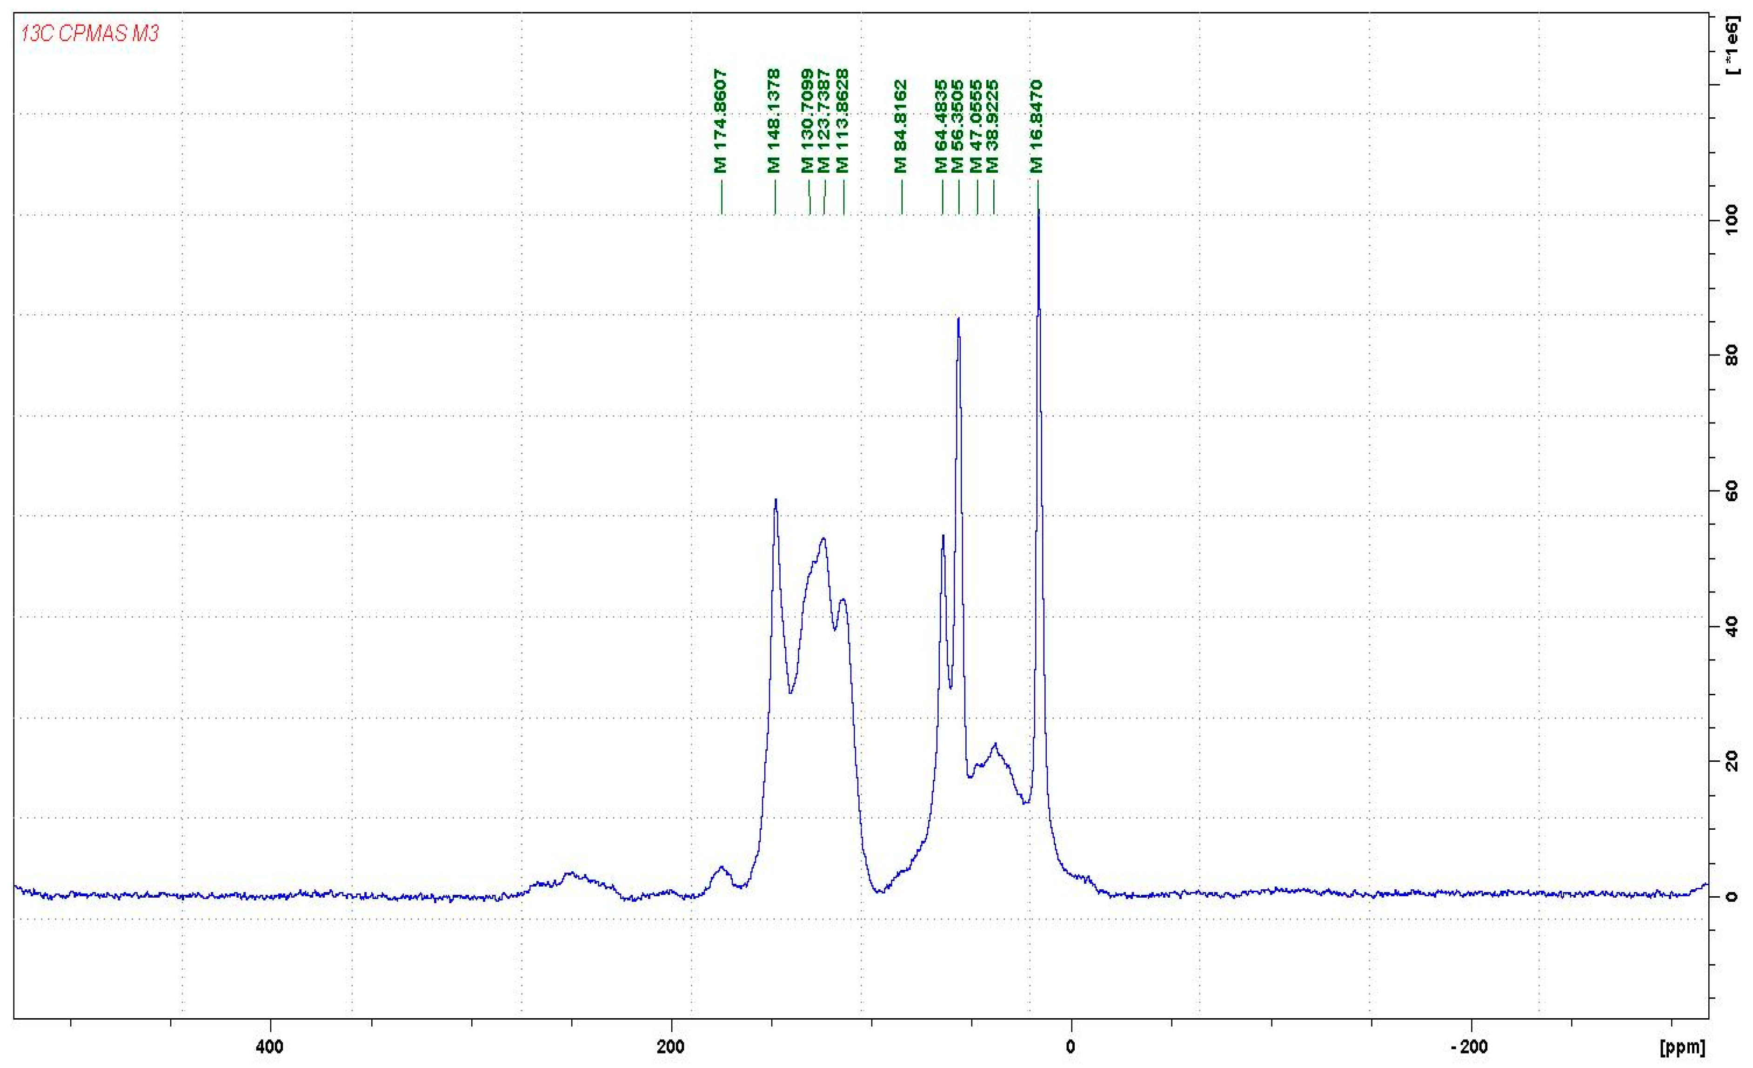Select peak label M 47.0555
This screenshot has width=1753, height=1068.
[x=976, y=127]
